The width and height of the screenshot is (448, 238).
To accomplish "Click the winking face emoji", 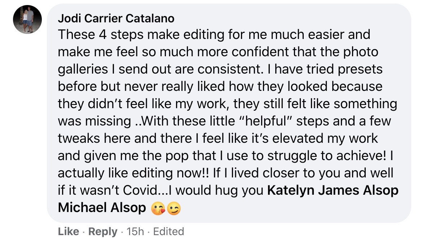I will 174,208.
